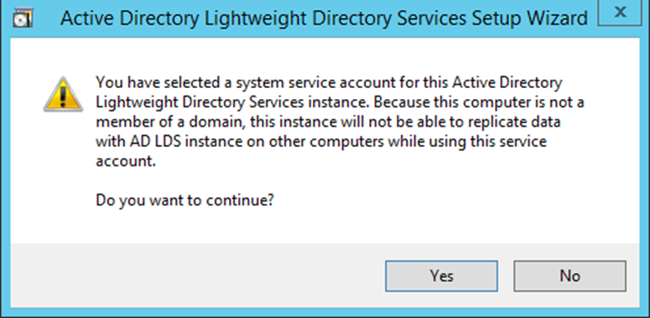Close the dialog with the X button

(620, 13)
